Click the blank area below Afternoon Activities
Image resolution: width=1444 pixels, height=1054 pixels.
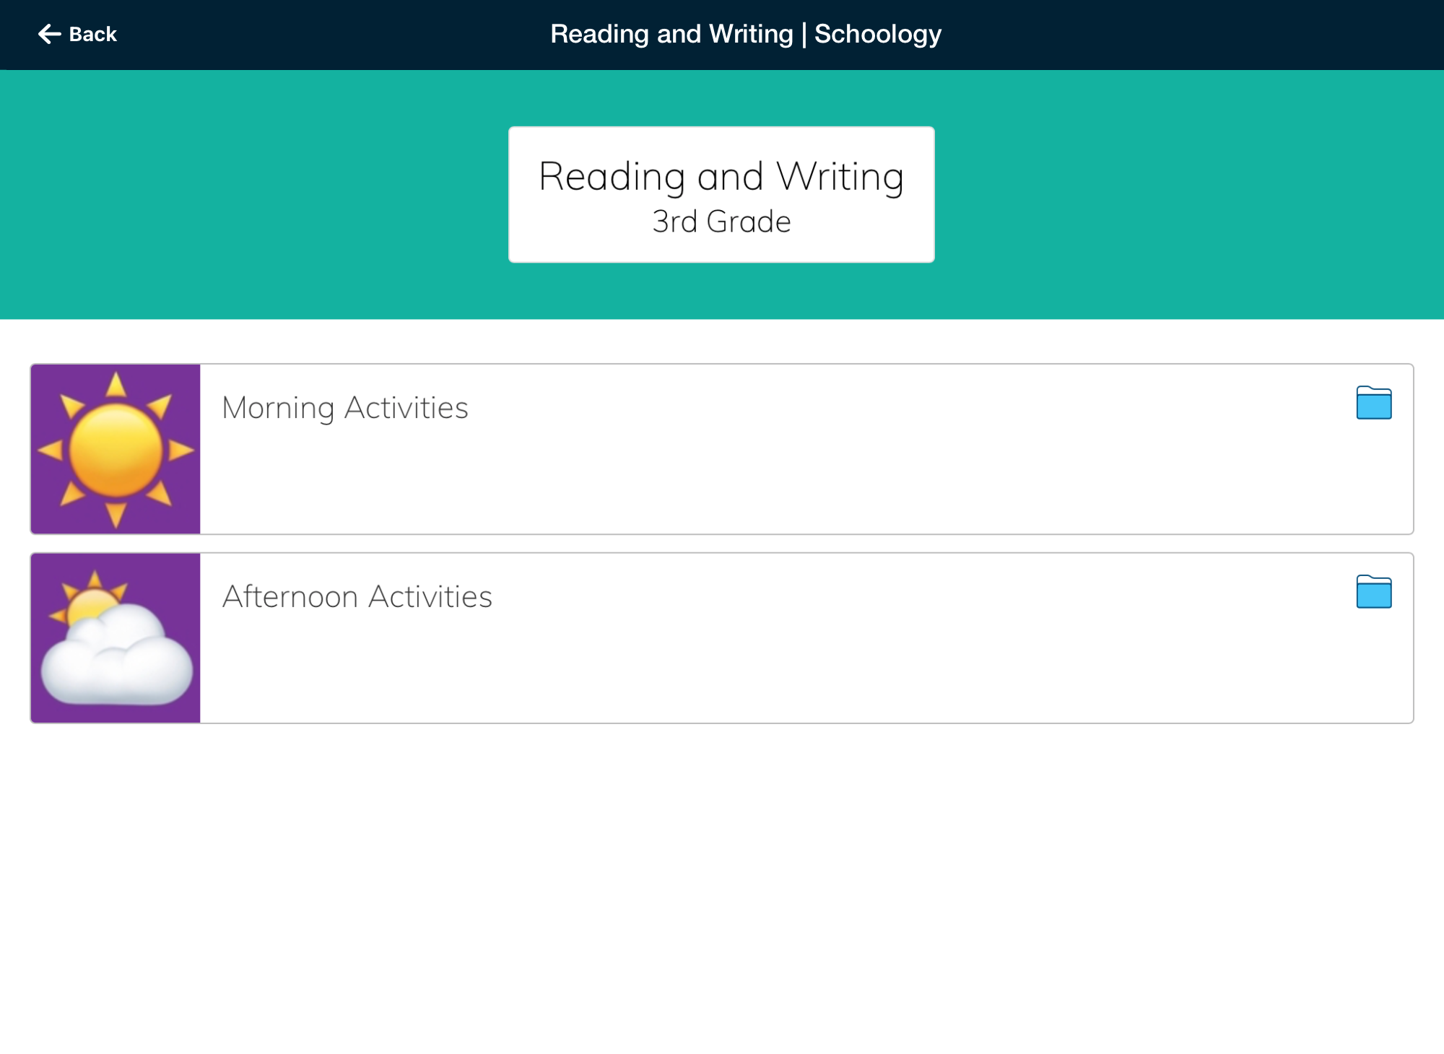point(722,888)
